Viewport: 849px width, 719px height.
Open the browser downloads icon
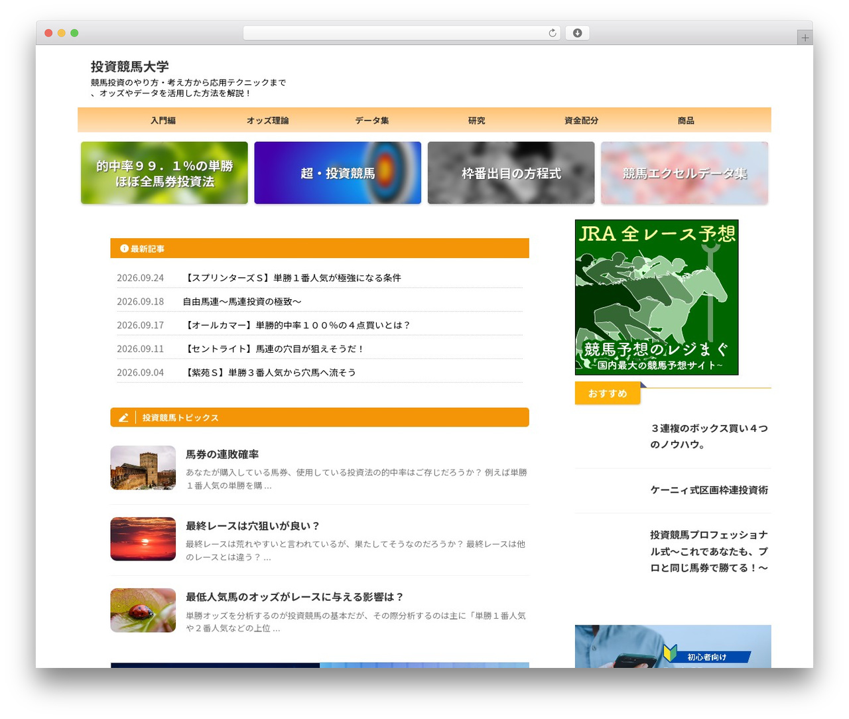[x=577, y=33]
